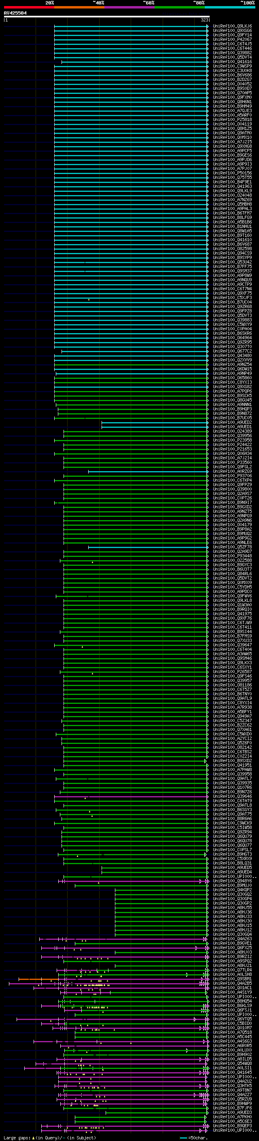Select hit label UniRef100_Q9XHG8
Screen dimensions: 259x1141
[232, 146]
